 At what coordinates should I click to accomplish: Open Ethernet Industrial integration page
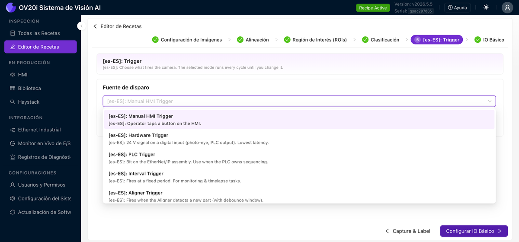click(41, 130)
